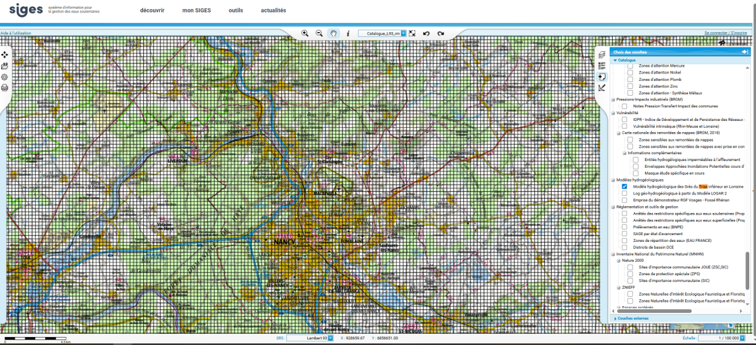Enable Masque étude spécifique en cours
The height and width of the screenshot is (345, 756).
[636, 173]
